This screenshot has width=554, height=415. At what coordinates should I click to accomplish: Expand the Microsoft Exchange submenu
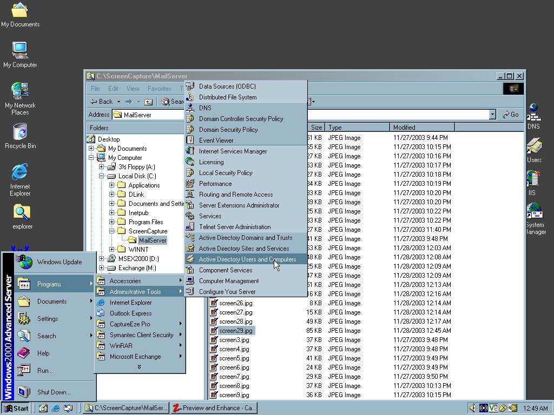click(140, 357)
